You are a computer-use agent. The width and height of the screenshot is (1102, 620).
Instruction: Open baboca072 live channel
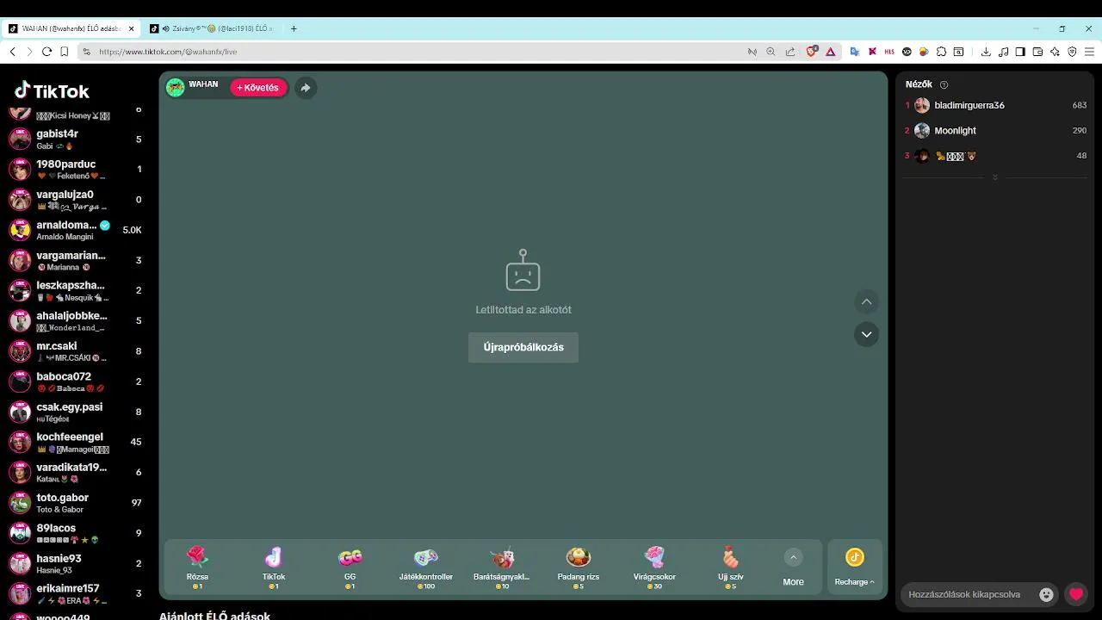77,381
